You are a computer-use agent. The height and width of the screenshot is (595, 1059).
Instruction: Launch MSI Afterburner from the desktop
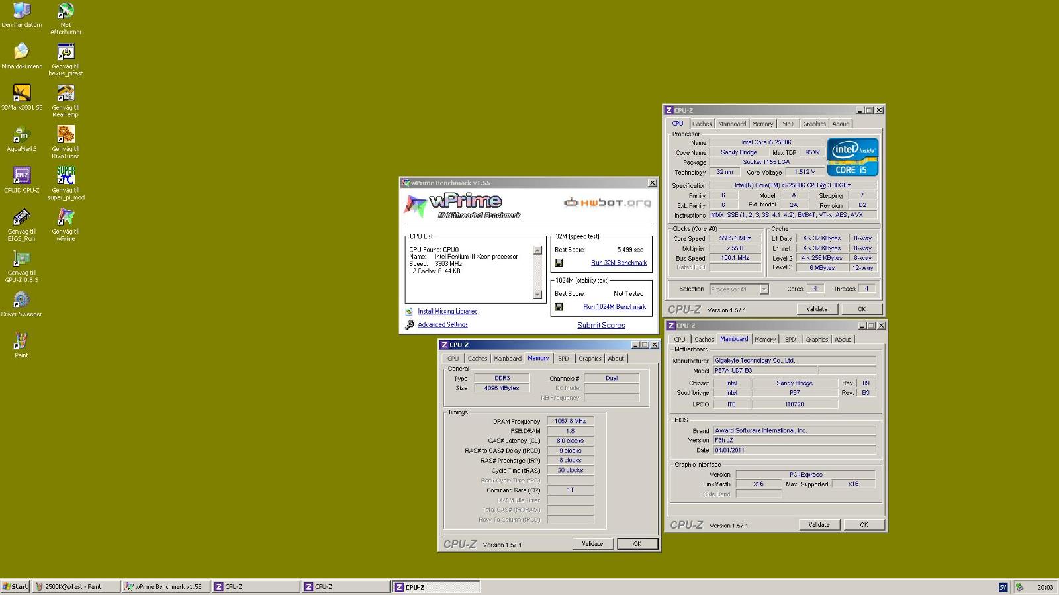coord(66,18)
